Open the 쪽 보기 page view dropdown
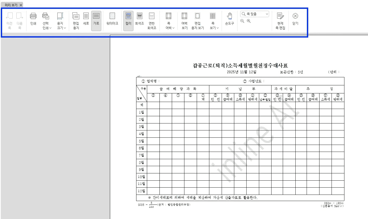368x219 pixels. (x=213, y=20)
